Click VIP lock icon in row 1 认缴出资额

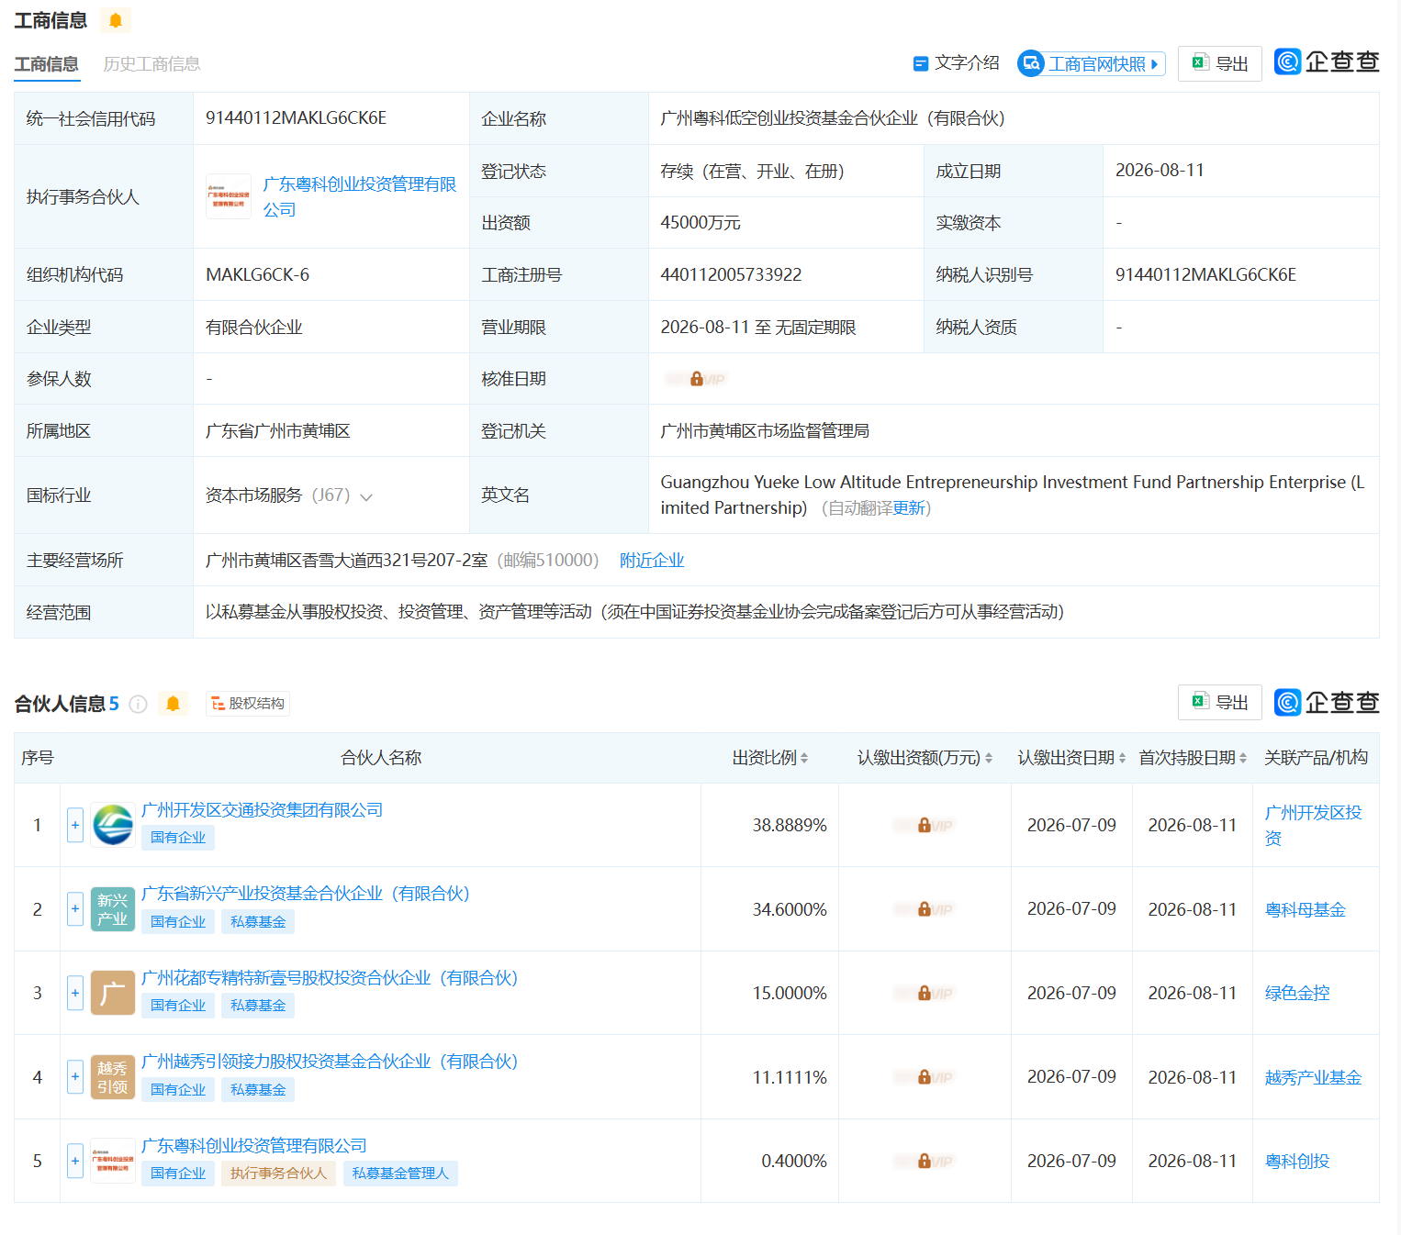click(x=925, y=825)
